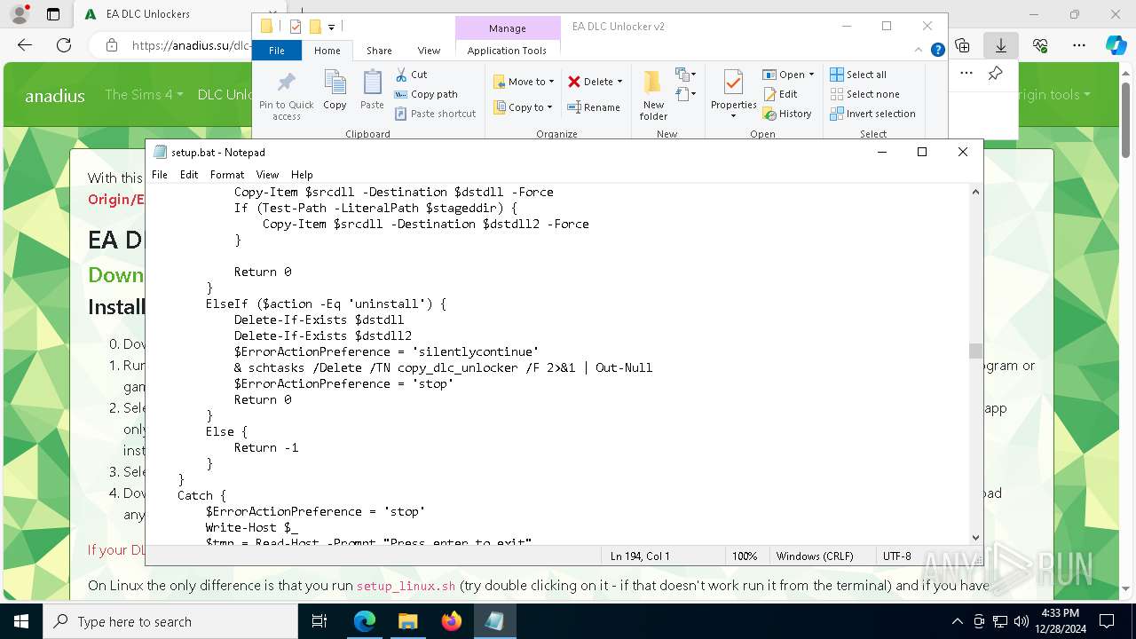Image resolution: width=1136 pixels, height=639 pixels.
Task: Open Edge Copilot icon
Action: pyautogui.click(x=1116, y=45)
